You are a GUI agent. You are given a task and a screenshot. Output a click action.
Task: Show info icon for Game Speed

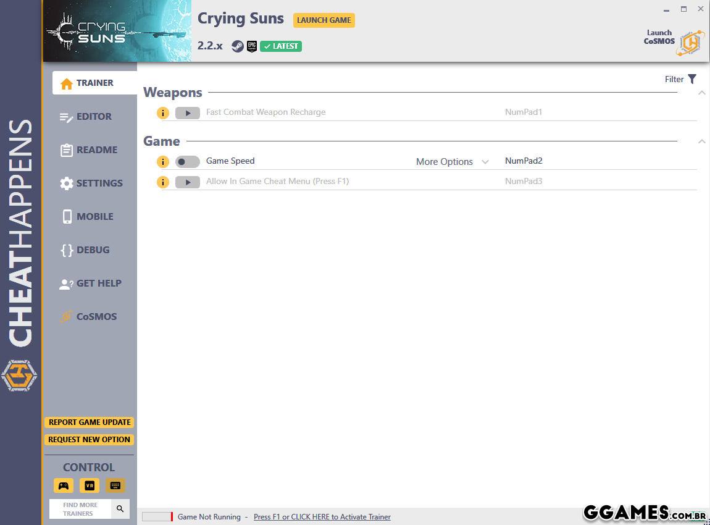click(x=162, y=162)
